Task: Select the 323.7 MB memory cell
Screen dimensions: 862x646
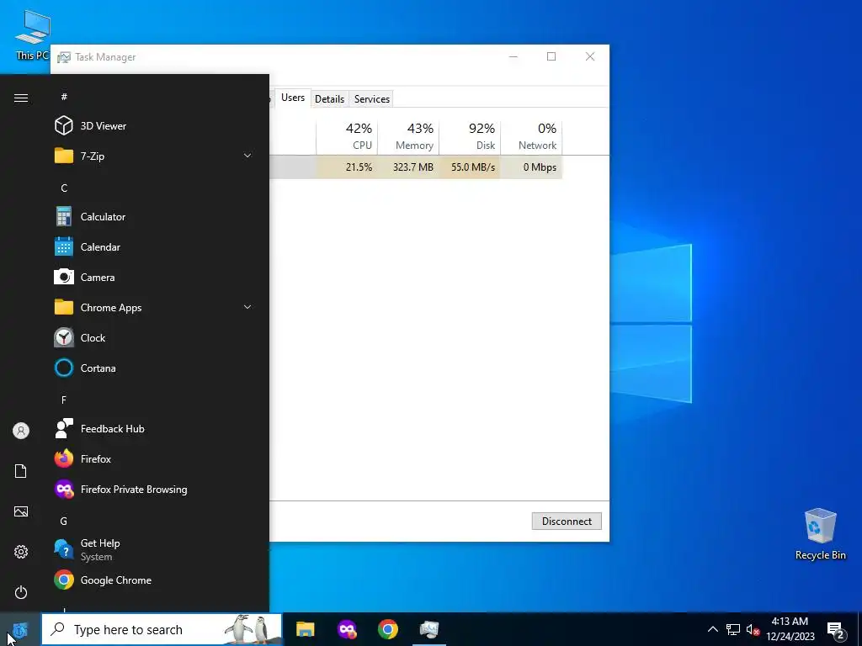Action: (408, 167)
